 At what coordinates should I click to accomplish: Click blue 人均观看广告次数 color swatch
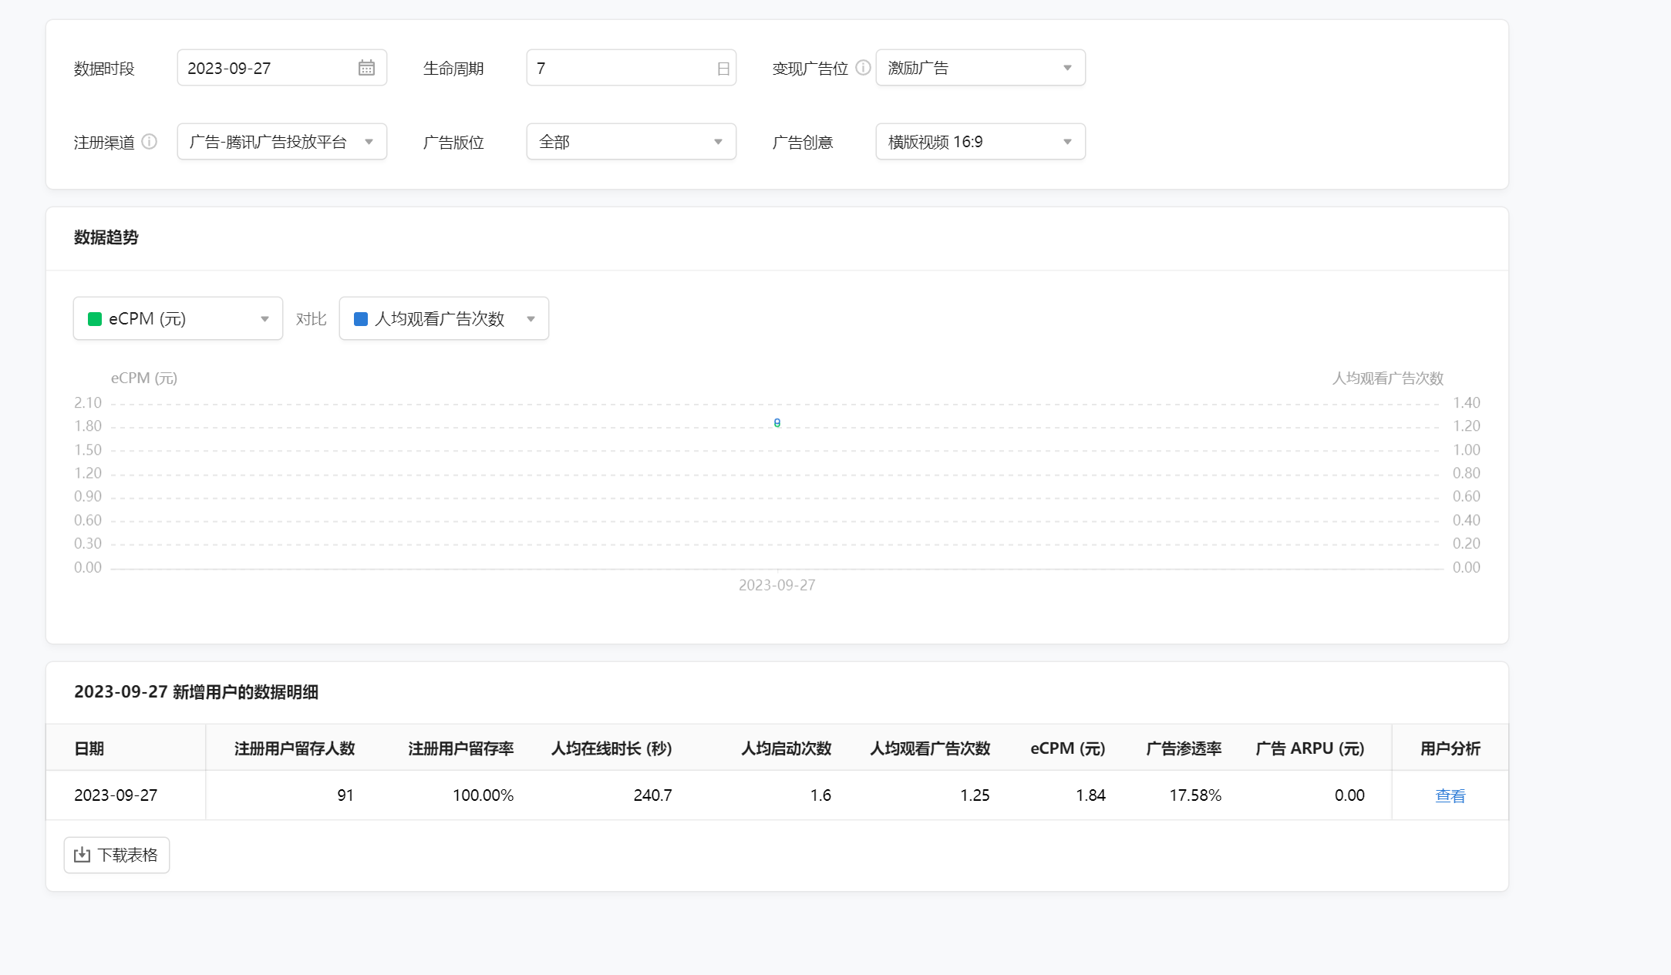pos(360,319)
